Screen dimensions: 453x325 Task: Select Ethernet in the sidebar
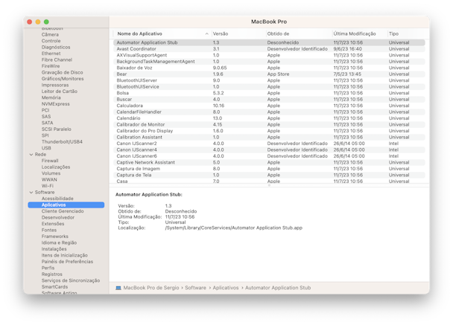(51, 54)
